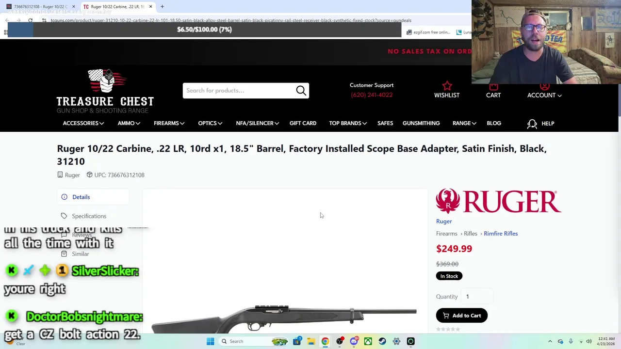Image resolution: width=621 pixels, height=349 pixels.
Task: Click the search magnifier icon
Action: pos(301,91)
